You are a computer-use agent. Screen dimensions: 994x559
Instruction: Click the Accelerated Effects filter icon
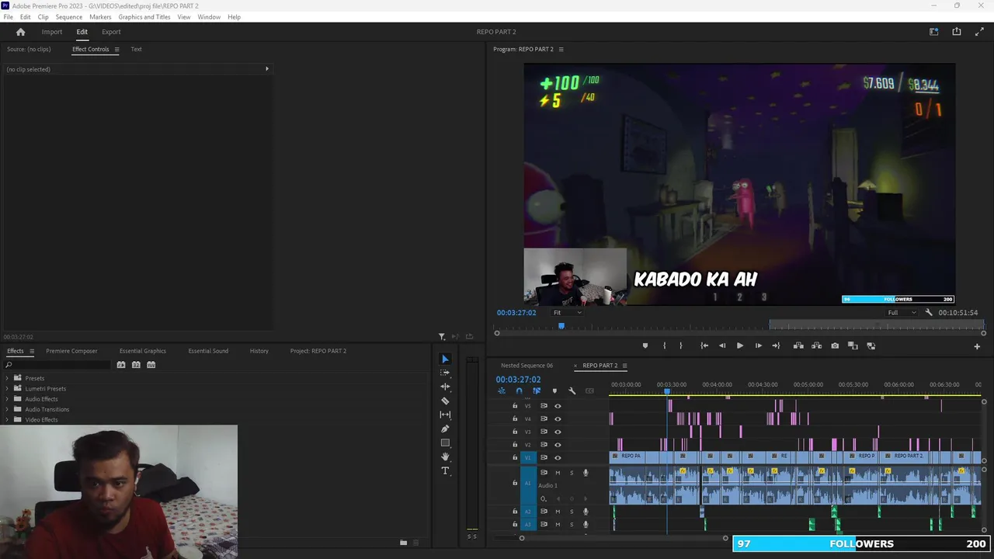click(121, 365)
